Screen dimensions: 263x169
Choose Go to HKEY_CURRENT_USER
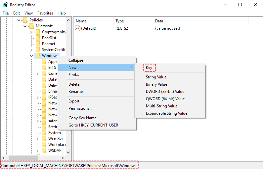96,125
